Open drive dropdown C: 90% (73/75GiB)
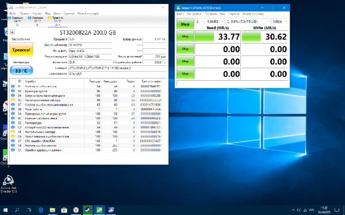This screenshot has height=215, width=345. 248,21
